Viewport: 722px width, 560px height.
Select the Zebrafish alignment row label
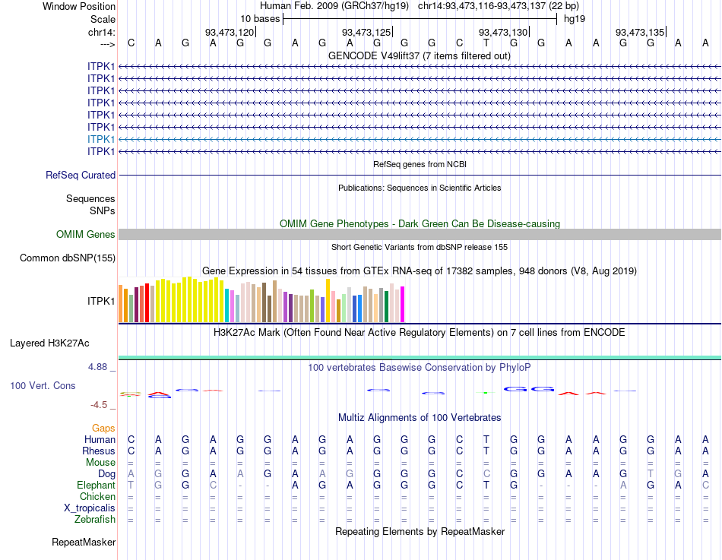coord(95,520)
